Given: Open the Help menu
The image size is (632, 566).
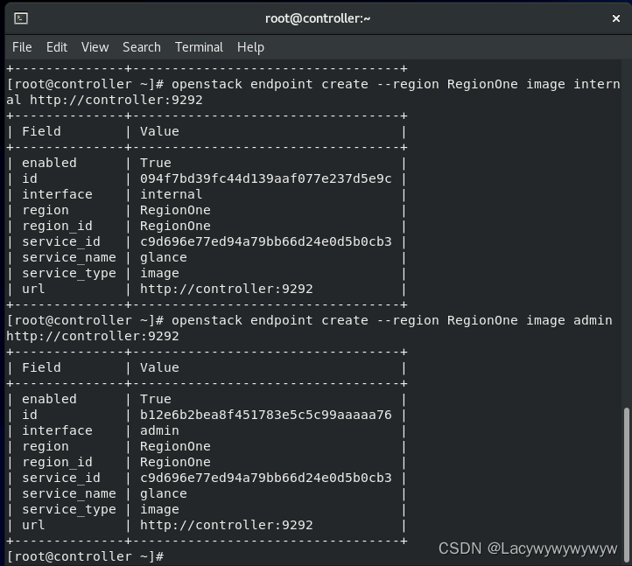Looking at the screenshot, I should coord(250,47).
